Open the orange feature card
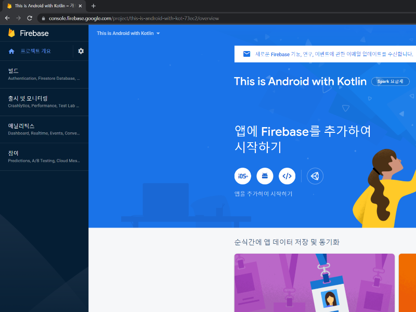 pyautogui.click(x=407, y=283)
